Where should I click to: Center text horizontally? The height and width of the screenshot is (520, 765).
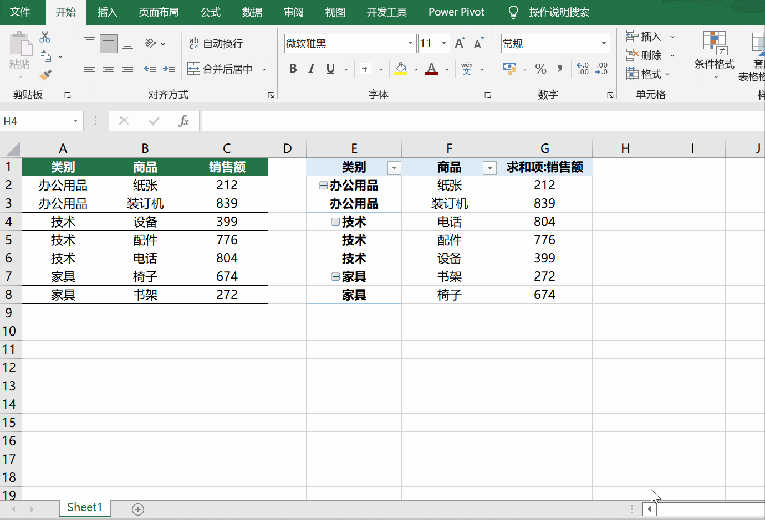coord(109,69)
